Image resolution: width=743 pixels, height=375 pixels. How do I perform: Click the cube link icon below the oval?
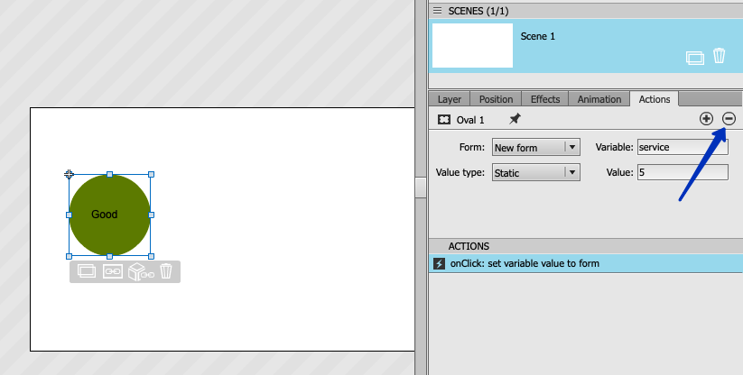(x=141, y=272)
